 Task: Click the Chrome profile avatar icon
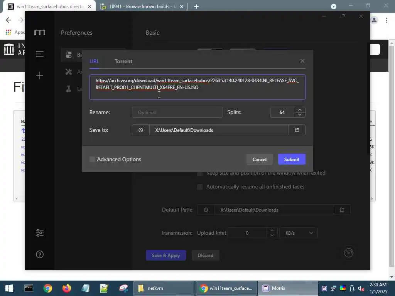(374, 20)
